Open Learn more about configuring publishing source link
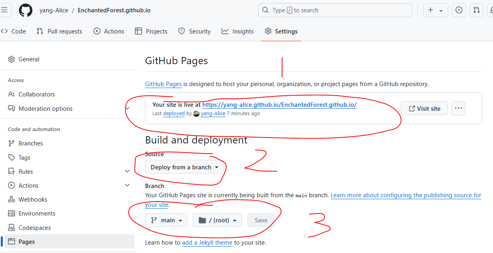Image resolution: width=493 pixels, height=253 pixels. pyautogui.click(x=406, y=195)
